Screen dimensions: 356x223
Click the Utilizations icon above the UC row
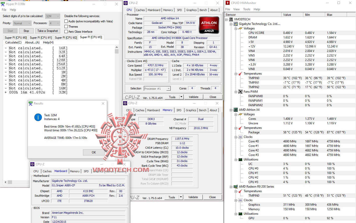[240, 159]
